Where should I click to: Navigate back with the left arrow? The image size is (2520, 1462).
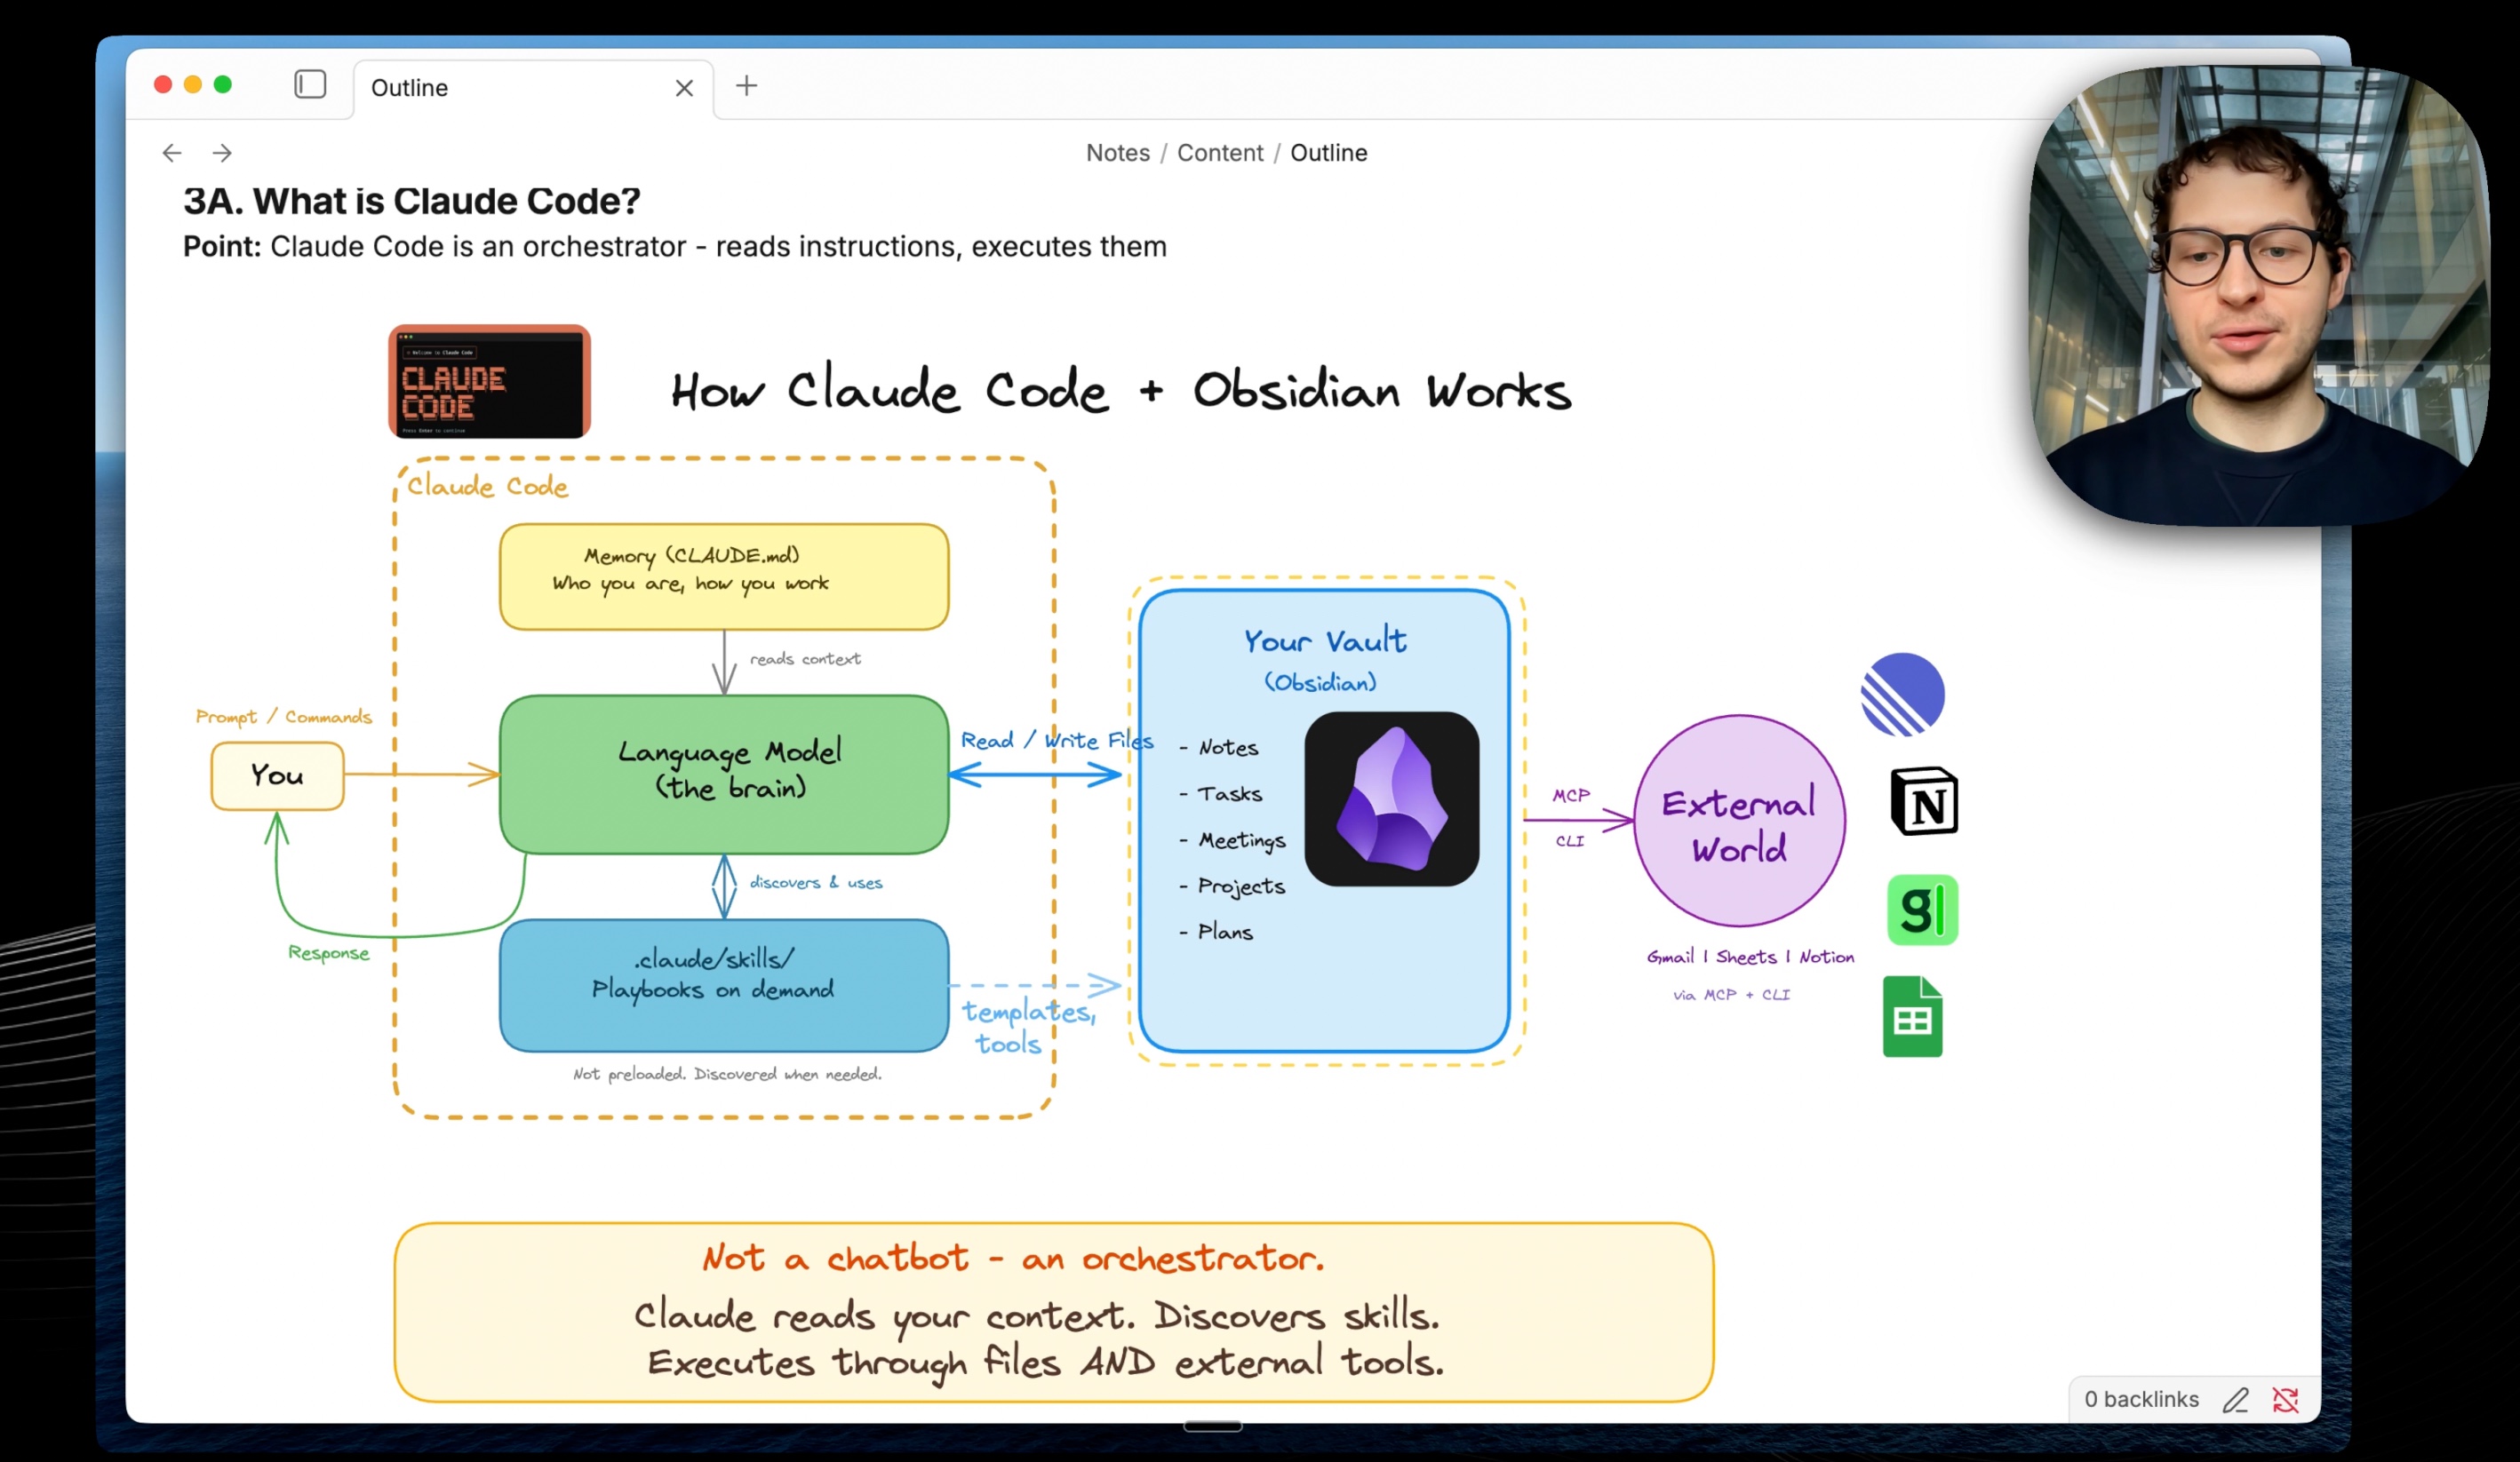click(171, 152)
